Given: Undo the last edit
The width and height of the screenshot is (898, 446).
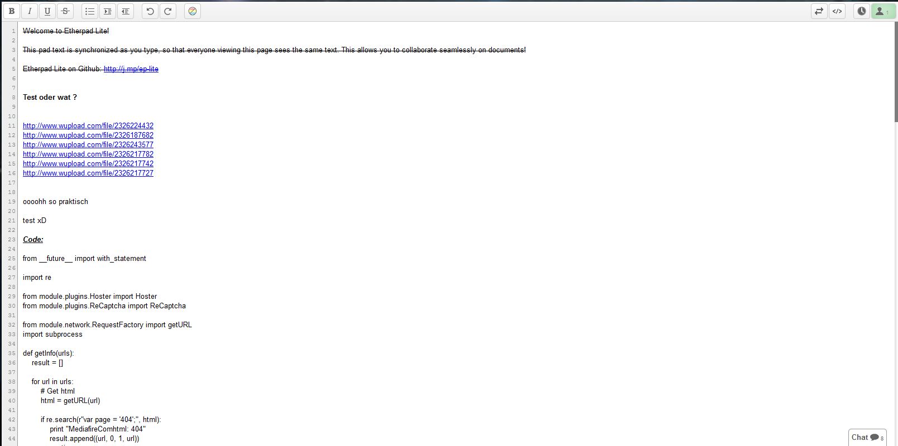Looking at the screenshot, I should tap(150, 11).
